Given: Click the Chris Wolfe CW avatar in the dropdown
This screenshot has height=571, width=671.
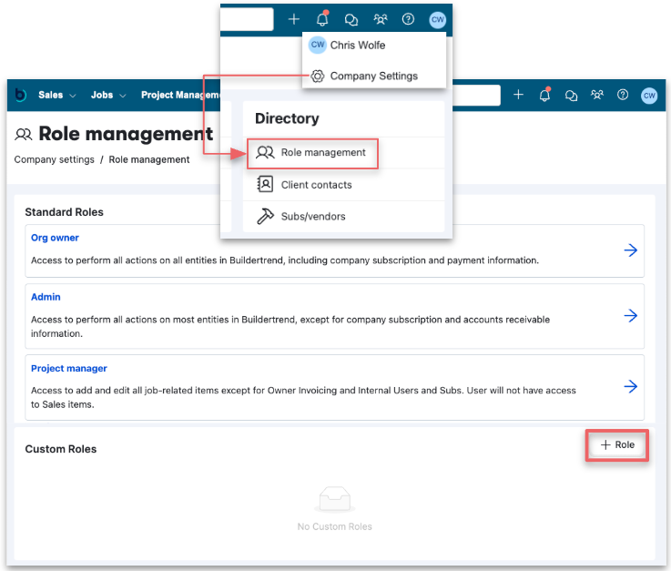Looking at the screenshot, I should click(x=318, y=45).
